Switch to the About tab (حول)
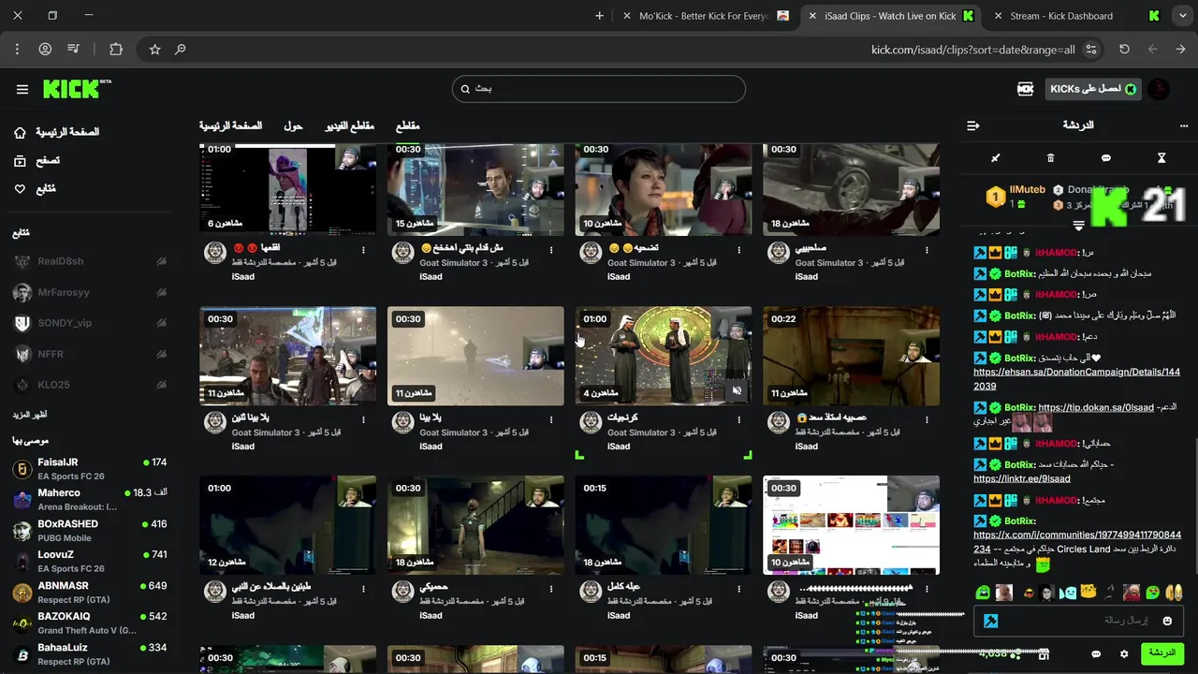The image size is (1198, 674). (x=293, y=125)
